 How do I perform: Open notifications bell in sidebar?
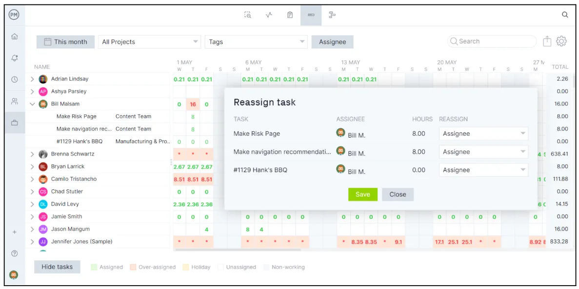coord(14,58)
